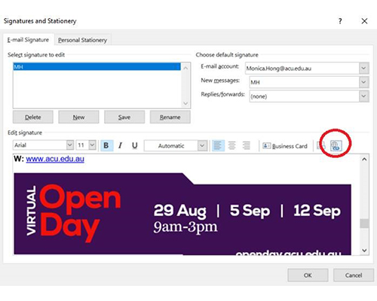Select the E-mail Signature tab
This screenshot has height=301, width=377.
28,40
